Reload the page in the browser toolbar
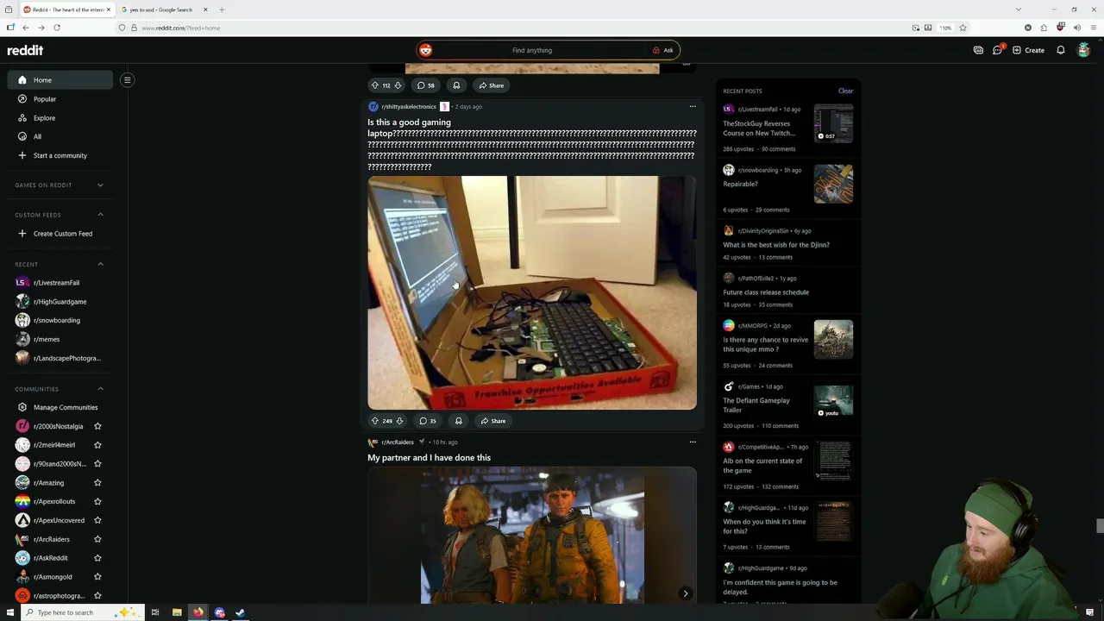The height and width of the screenshot is (621, 1104). [x=56, y=28]
